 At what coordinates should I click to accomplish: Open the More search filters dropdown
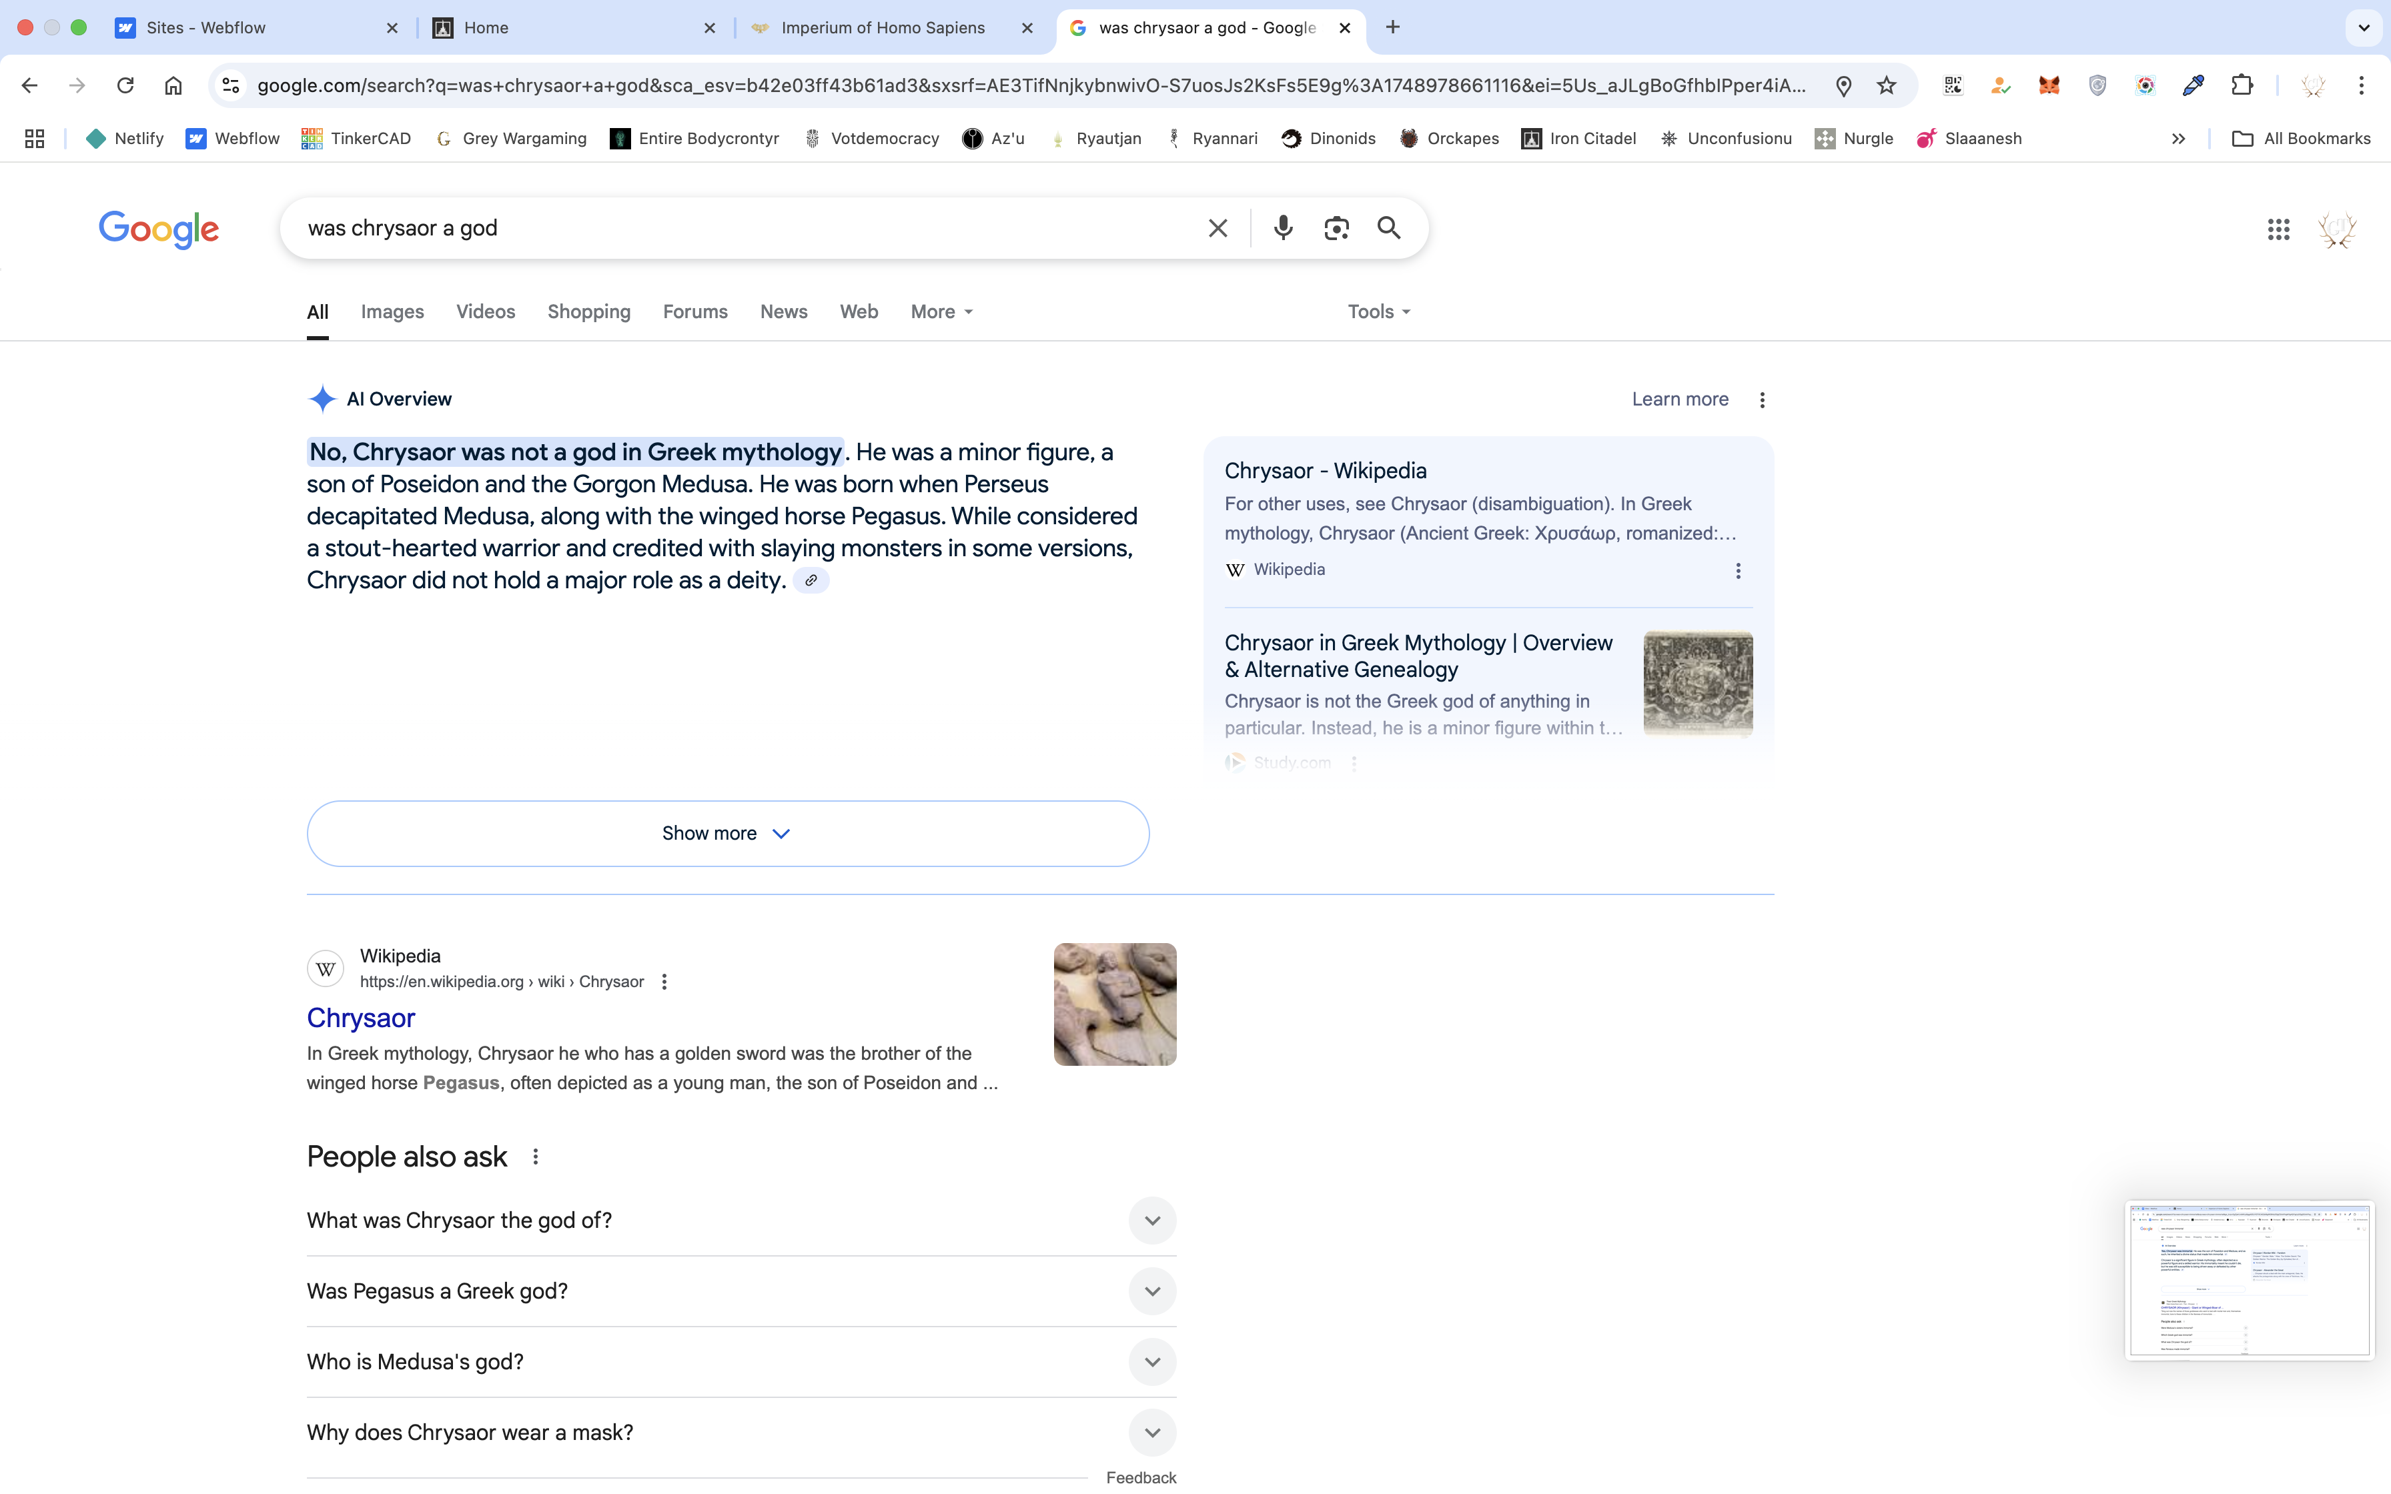pyautogui.click(x=941, y=312)
